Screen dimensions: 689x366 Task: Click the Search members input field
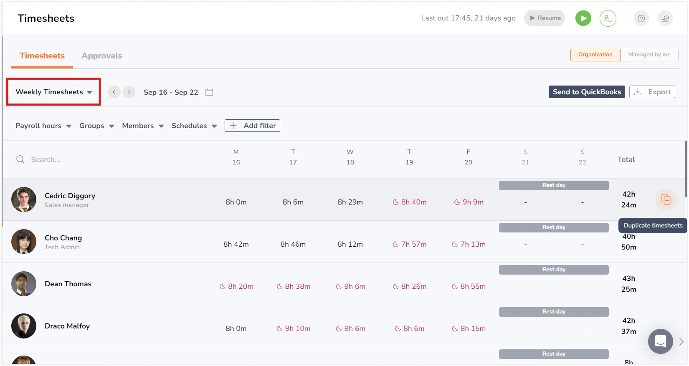(84, 159)
